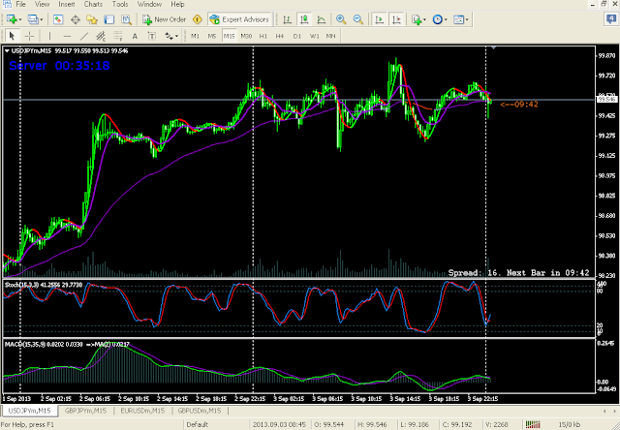Switch to W1 timeframe
620x430 pixels.
[314, 36]
